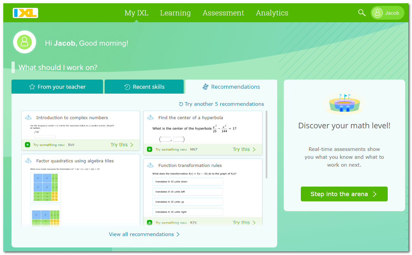Click the refresh icon for new recommendations
The height and width of the screenshot is (255, 412).
click(181, 104)
